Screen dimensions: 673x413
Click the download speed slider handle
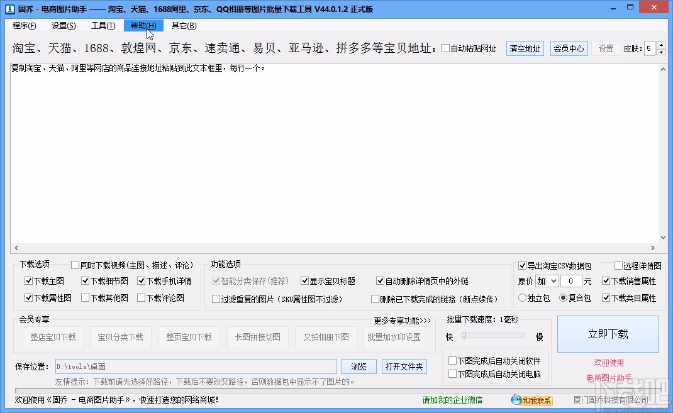tap(464, 336)
